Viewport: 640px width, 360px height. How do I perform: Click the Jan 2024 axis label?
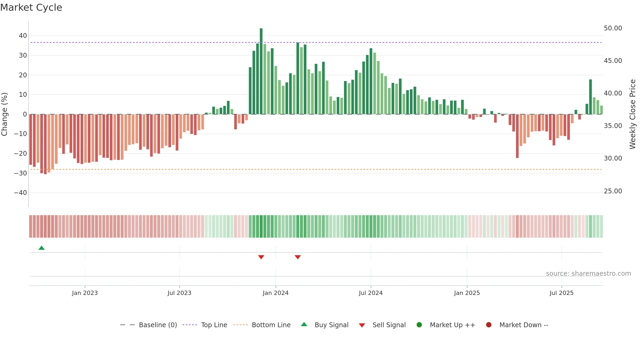point(276,293)
